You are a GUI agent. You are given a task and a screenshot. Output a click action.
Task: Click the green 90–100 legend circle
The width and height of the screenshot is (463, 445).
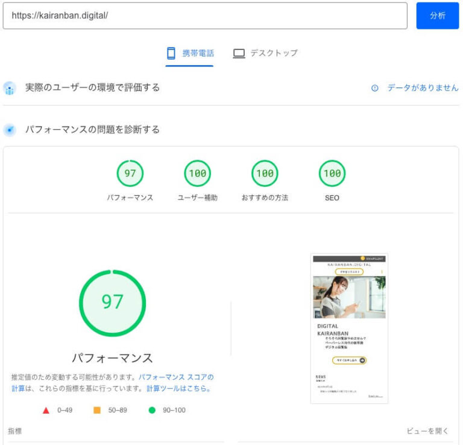click(x=152, y=410)
